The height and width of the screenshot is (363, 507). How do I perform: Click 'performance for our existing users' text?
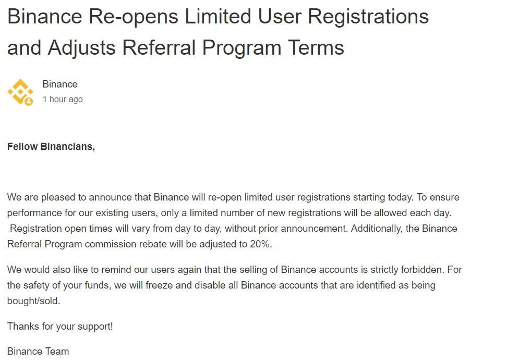point(81,213)
